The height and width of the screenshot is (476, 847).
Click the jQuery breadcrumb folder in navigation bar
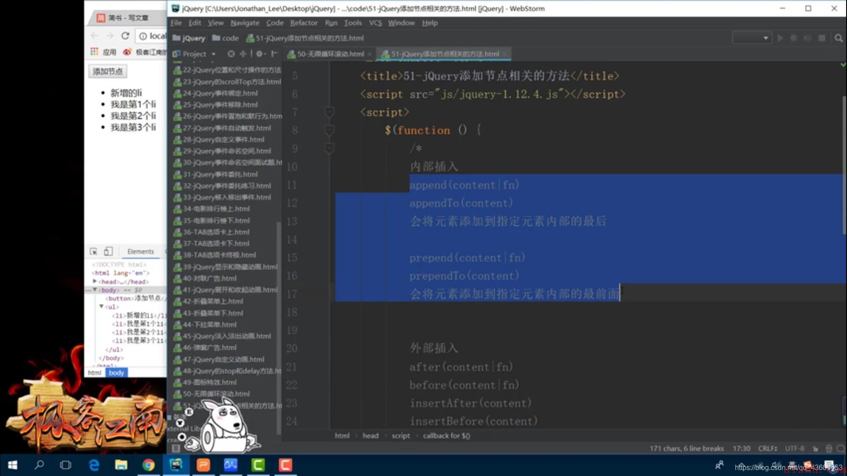point(189,38)
